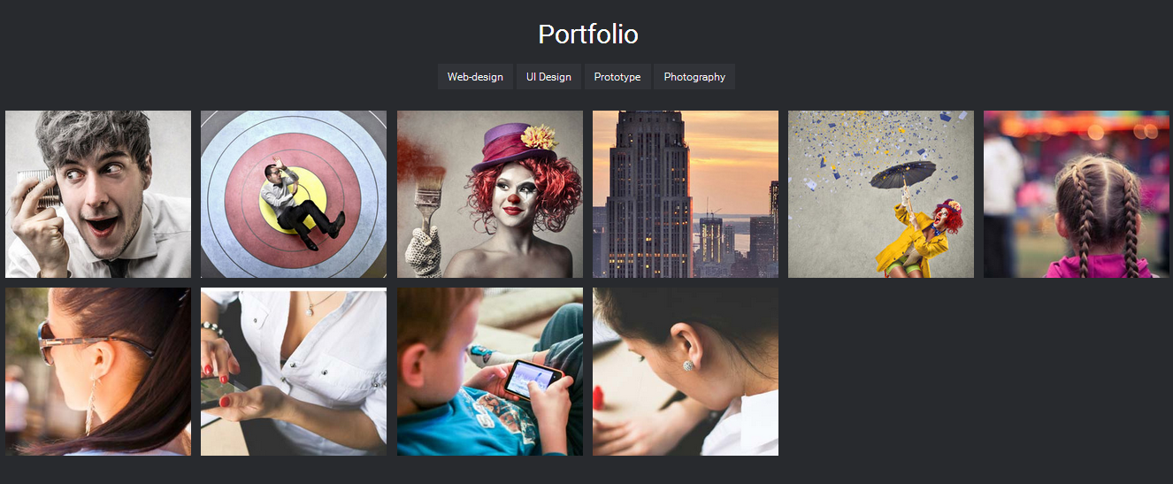Image resolution: width=1173 pixels, height=484 pixels.
Task: Click the black umbrella in the confetti image
Action: point(903,174)
